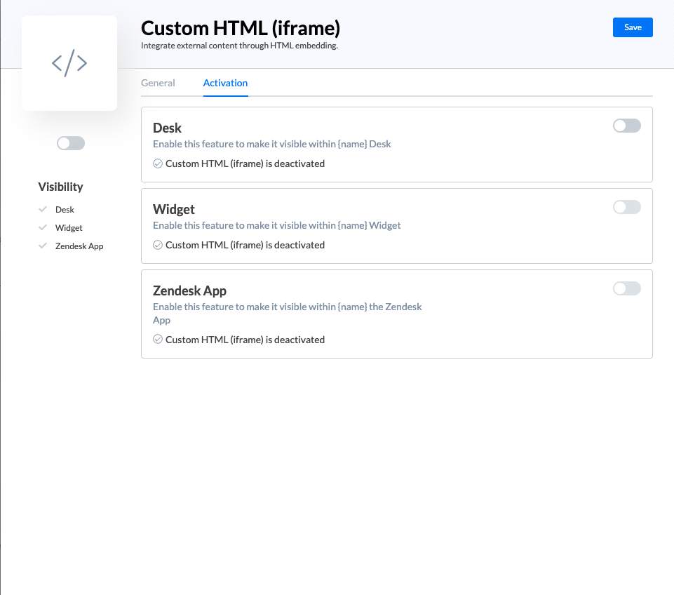Enable the main toggle below the code icon
The height and width of the screenshot is (595, 674).
click(x=70, y=143)
